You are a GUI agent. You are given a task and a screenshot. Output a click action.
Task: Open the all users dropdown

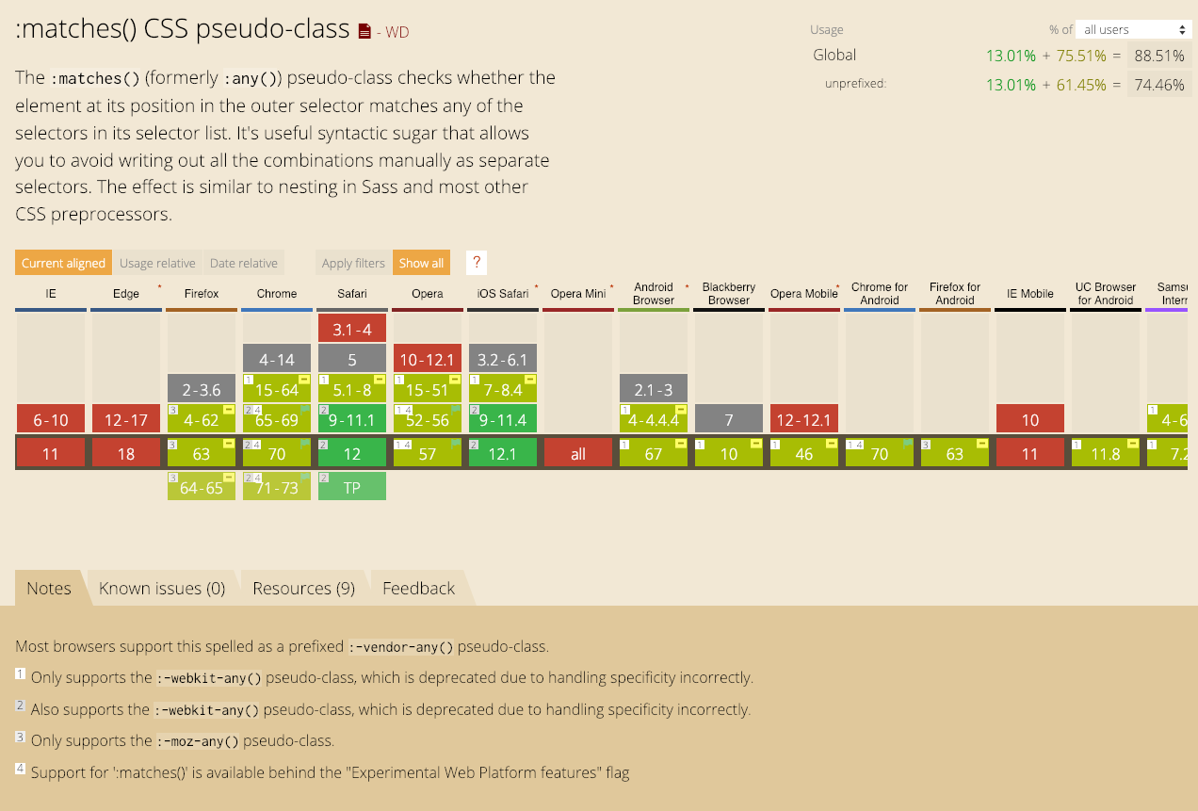point(1133,29)
